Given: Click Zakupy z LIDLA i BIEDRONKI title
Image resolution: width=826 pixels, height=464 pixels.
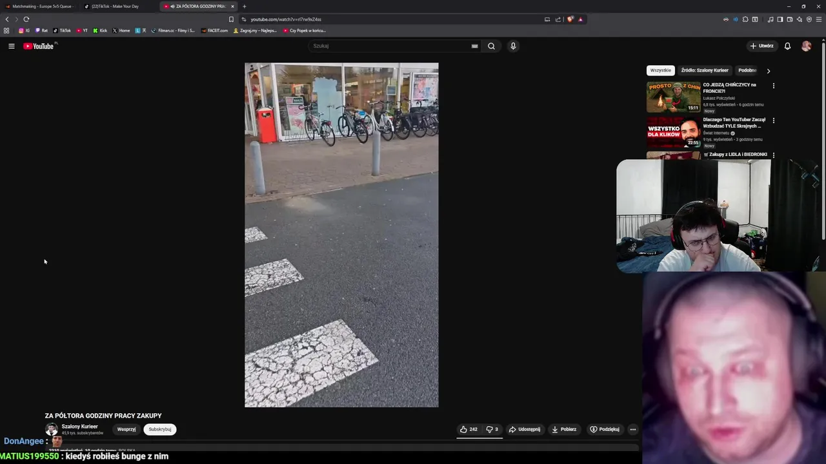Looking at the screenshot, I should (x=735, y=155).
